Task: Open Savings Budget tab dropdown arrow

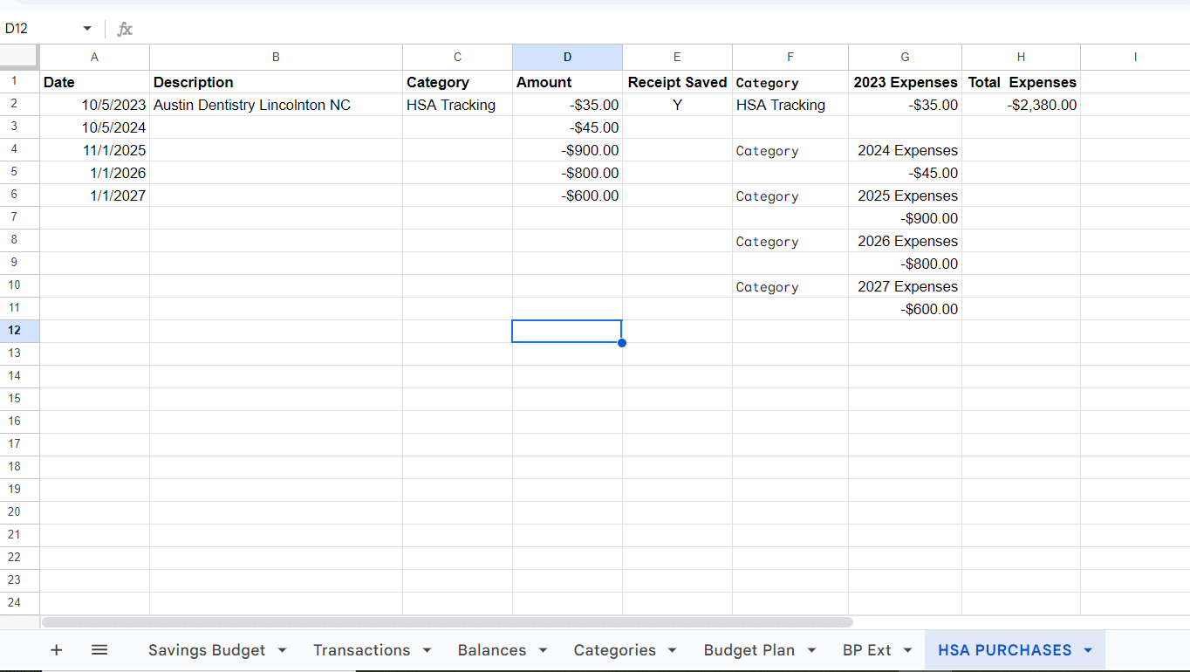Action: [x=282, y=650]
